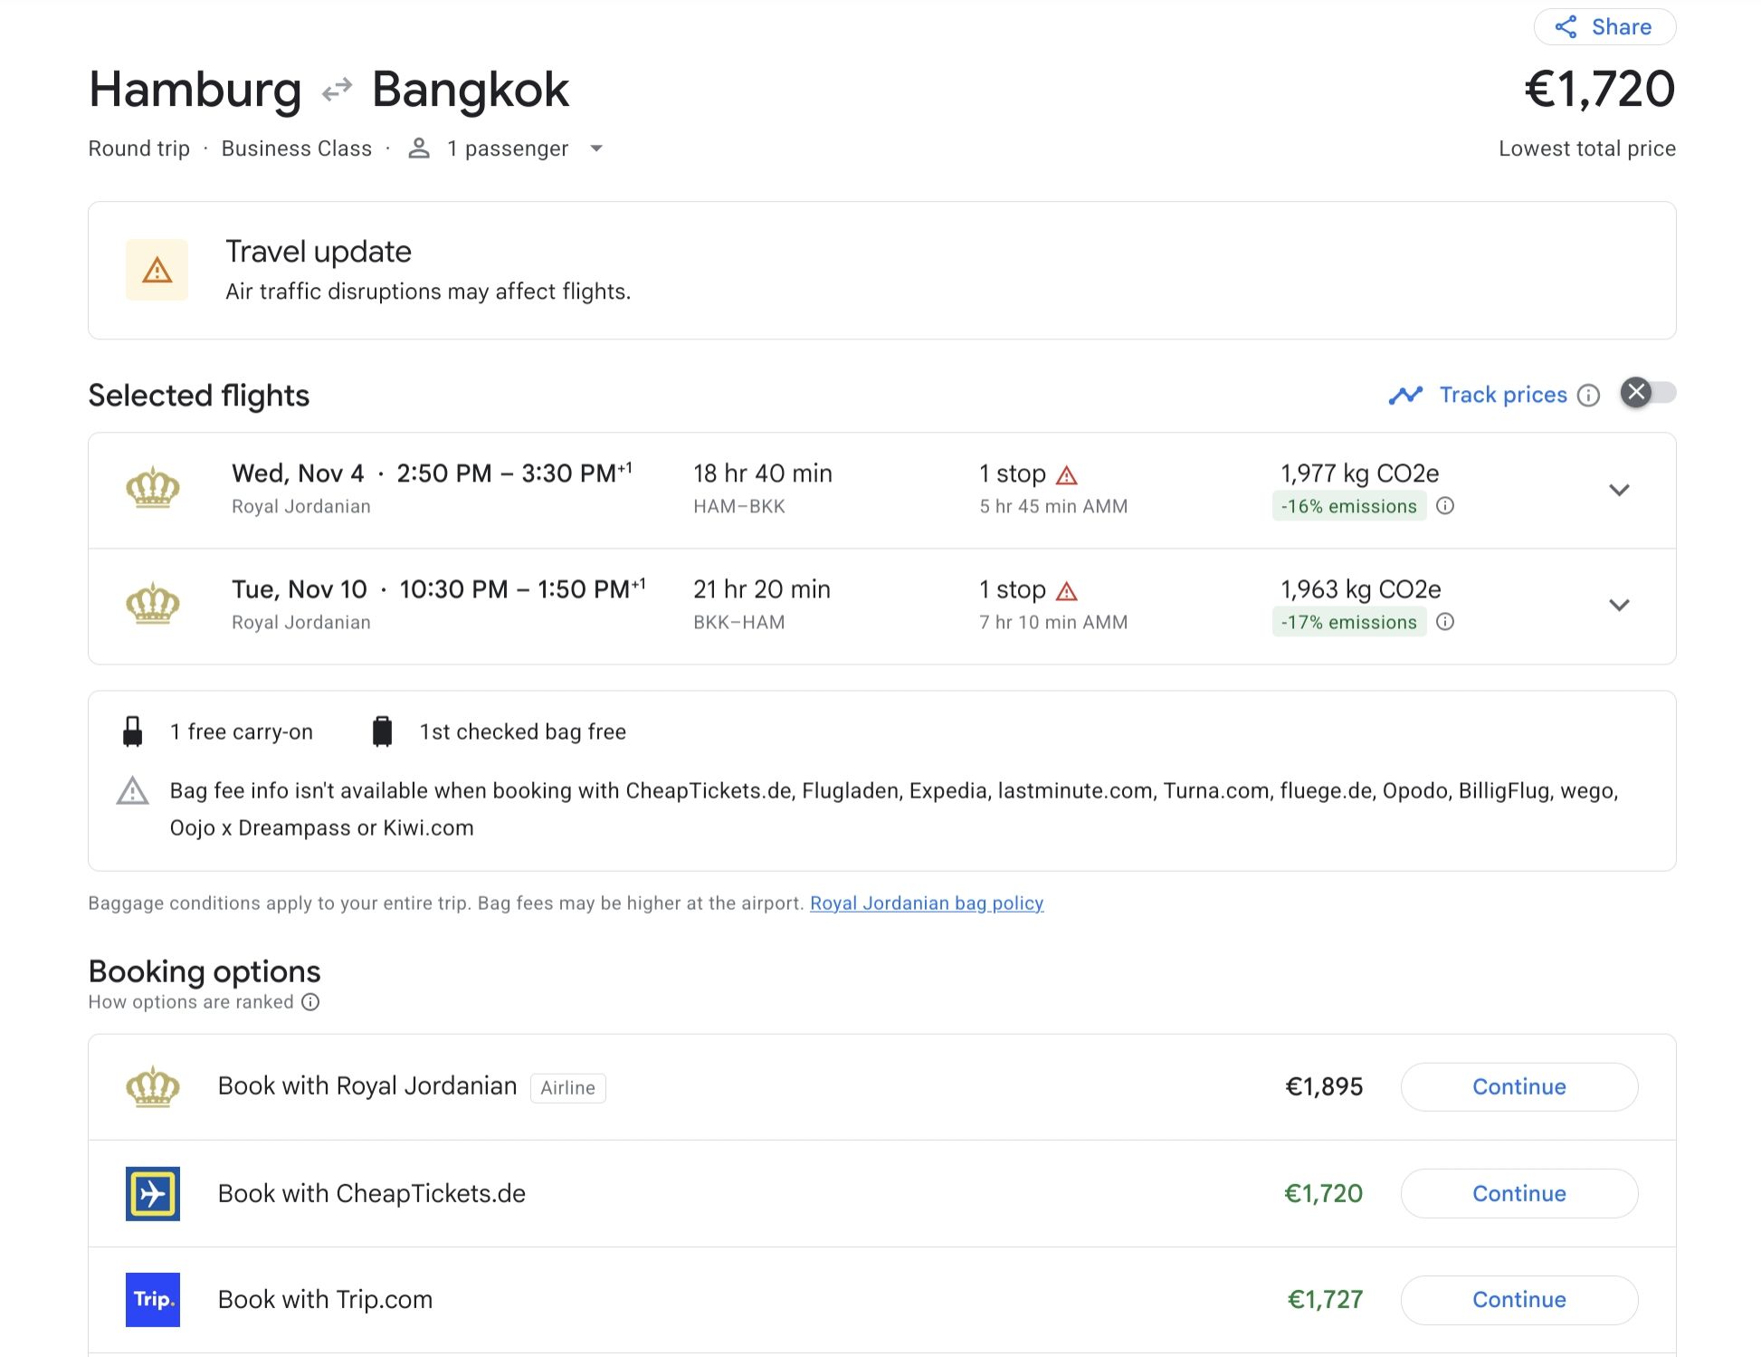Continue booking with CheapTickets.de

click(1519, 1193)
